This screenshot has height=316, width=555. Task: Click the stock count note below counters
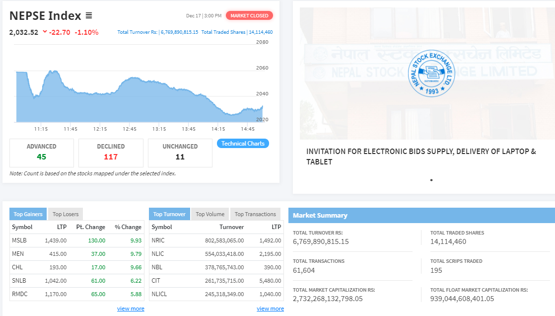pyautogui.click(x=93, y=173)
